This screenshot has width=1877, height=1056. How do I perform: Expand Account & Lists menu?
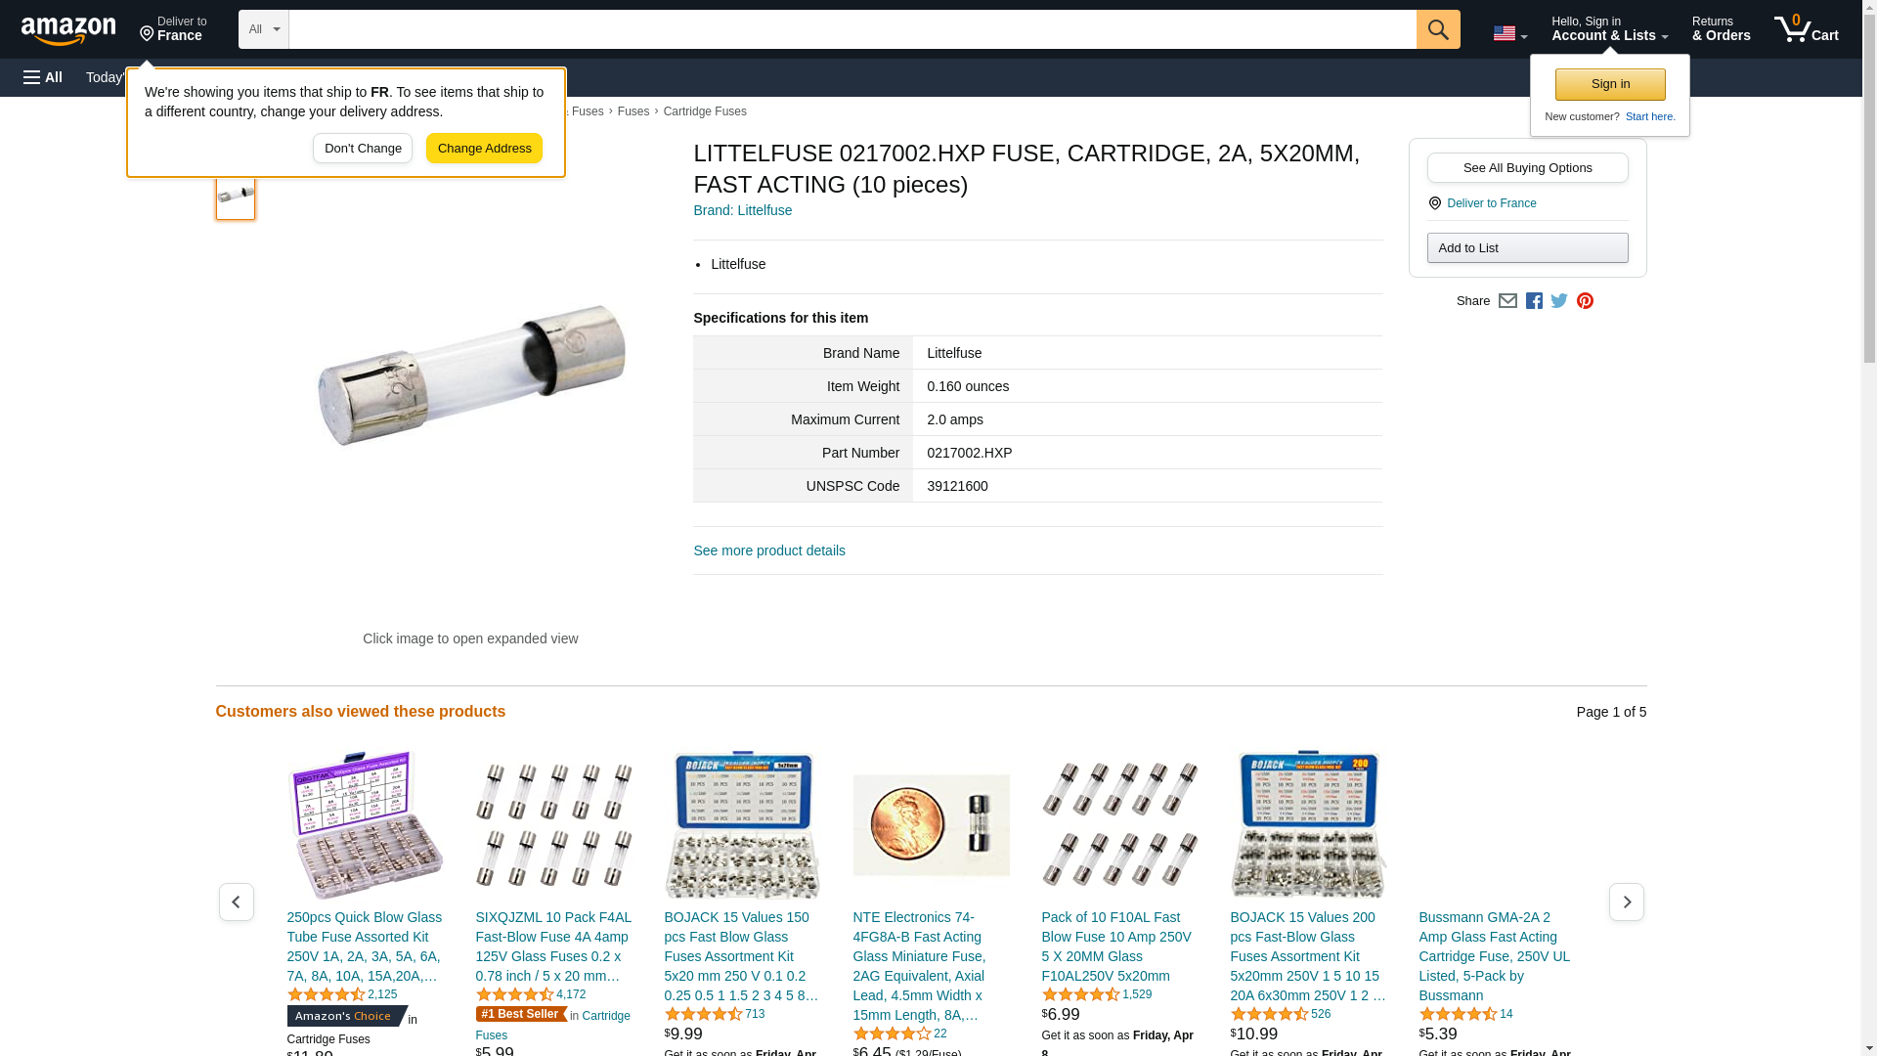tap(1609, 29)
